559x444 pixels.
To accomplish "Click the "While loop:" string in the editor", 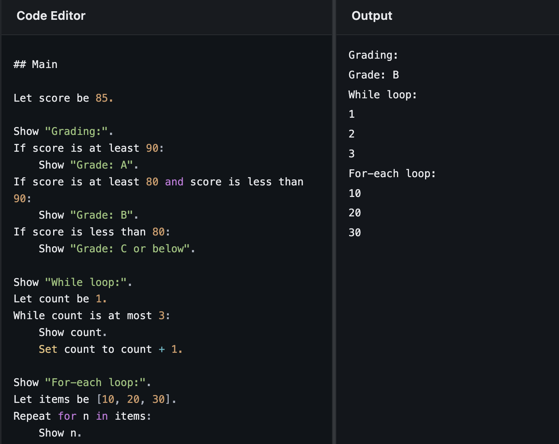I will 86,282.
